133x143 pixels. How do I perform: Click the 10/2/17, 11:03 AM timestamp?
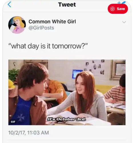[29, 133]
